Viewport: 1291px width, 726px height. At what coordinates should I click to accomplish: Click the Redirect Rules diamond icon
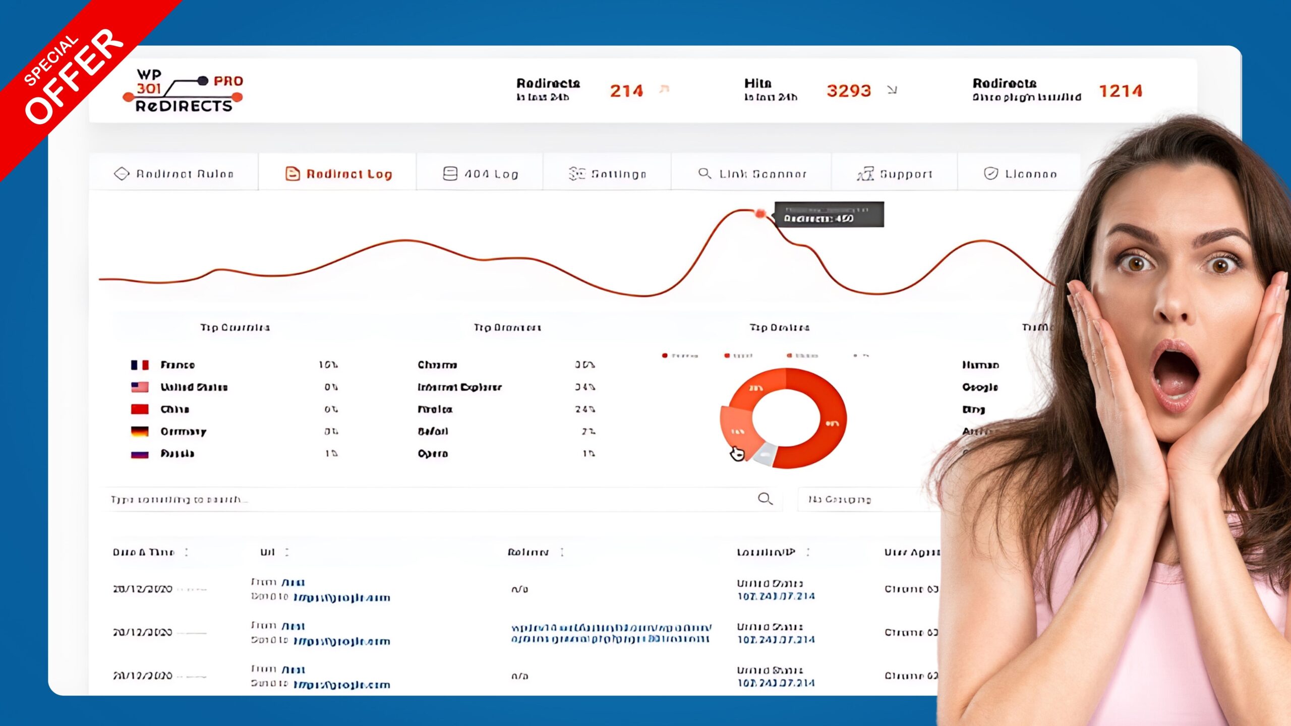pyautogui.click(x=122, y=173)
